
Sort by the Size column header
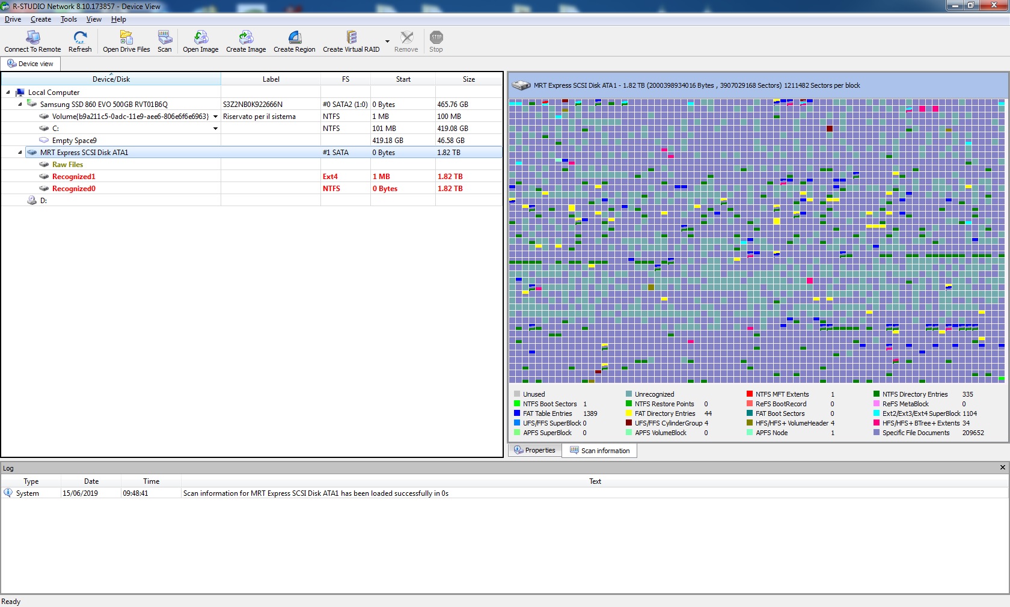point(469,79)
